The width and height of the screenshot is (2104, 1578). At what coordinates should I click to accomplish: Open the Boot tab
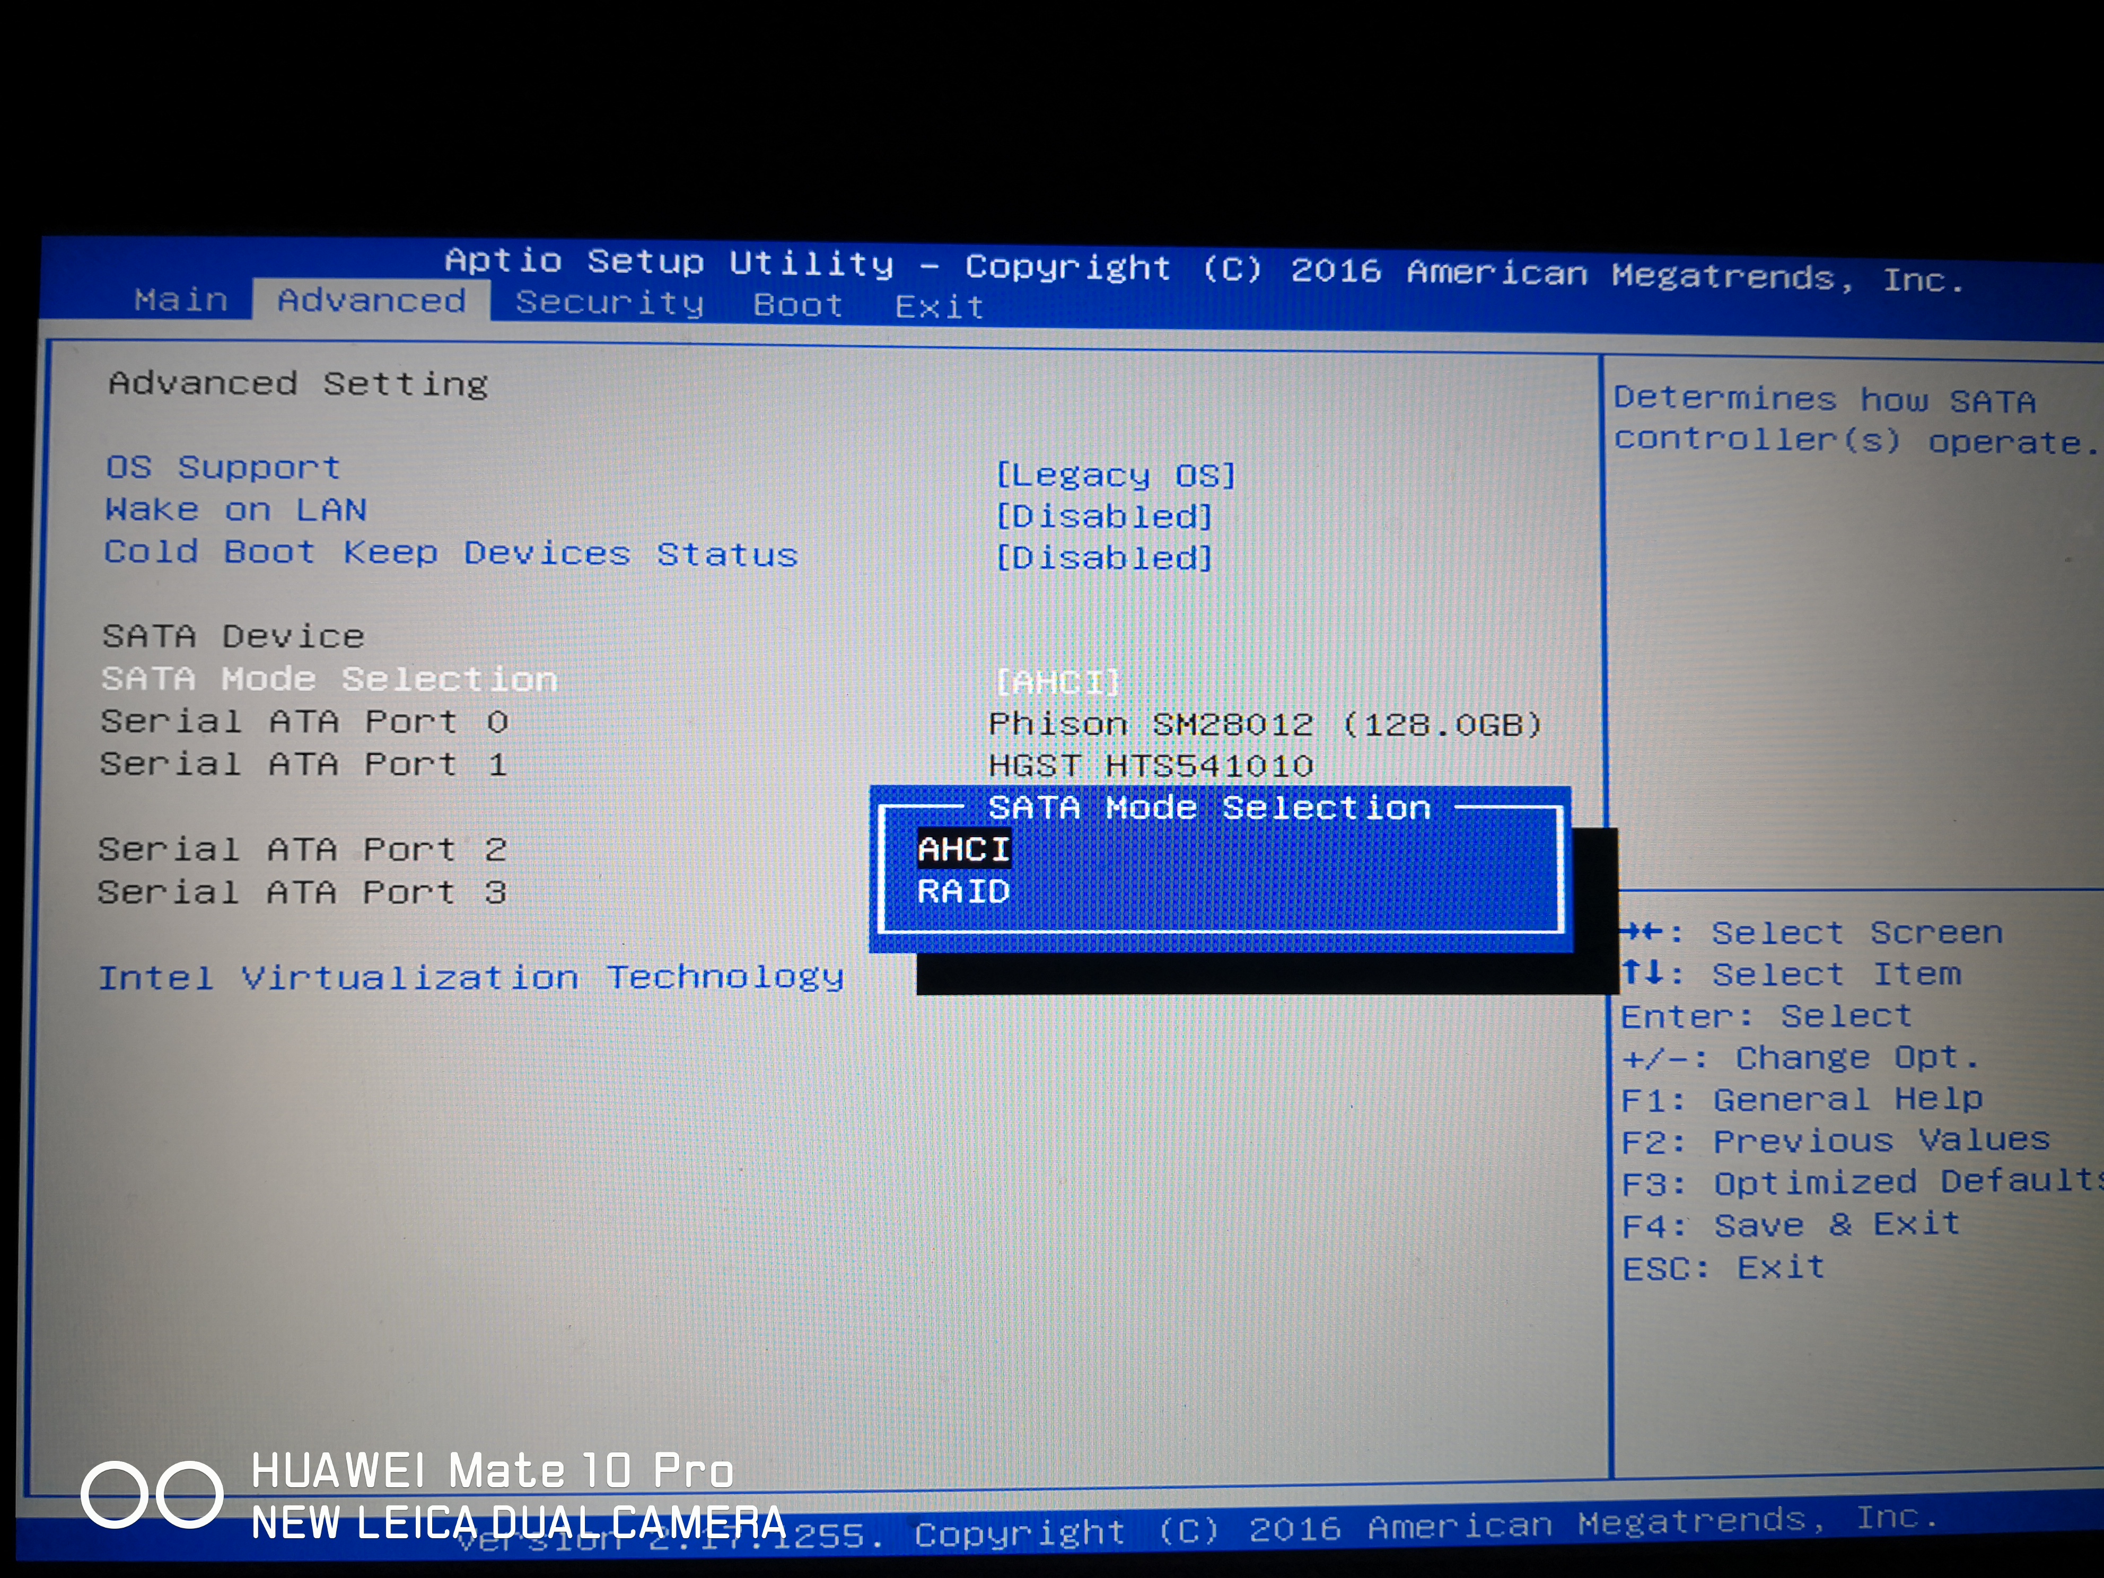797,305
